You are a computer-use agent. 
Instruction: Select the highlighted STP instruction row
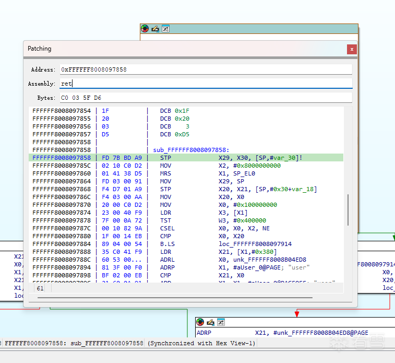pyautogui.click(x=187, y=158)
